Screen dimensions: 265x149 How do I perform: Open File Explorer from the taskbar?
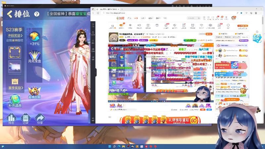point(123,146)
